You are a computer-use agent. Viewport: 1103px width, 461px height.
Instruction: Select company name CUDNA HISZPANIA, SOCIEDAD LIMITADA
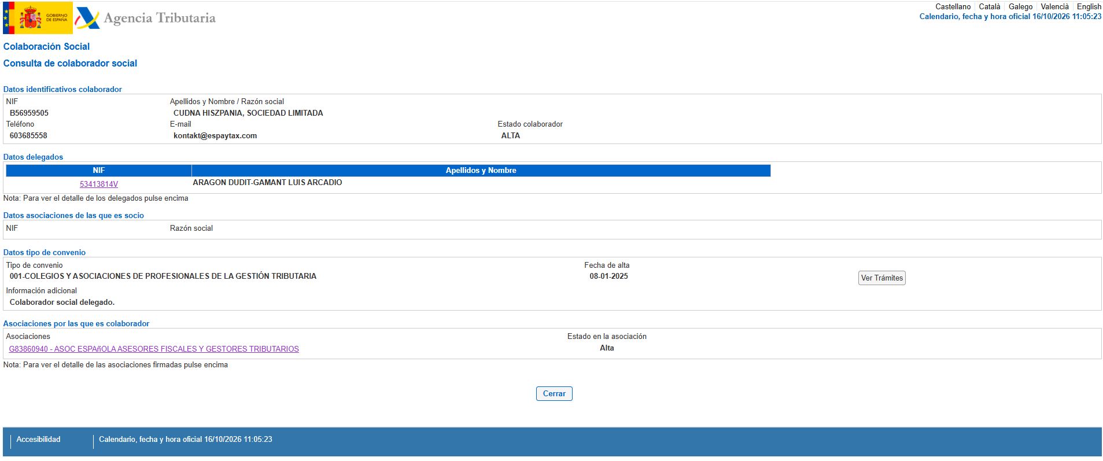click(248, 113)
